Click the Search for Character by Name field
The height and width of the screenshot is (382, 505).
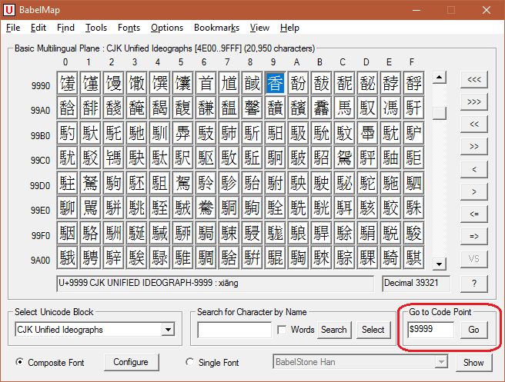tap(235, 330)
